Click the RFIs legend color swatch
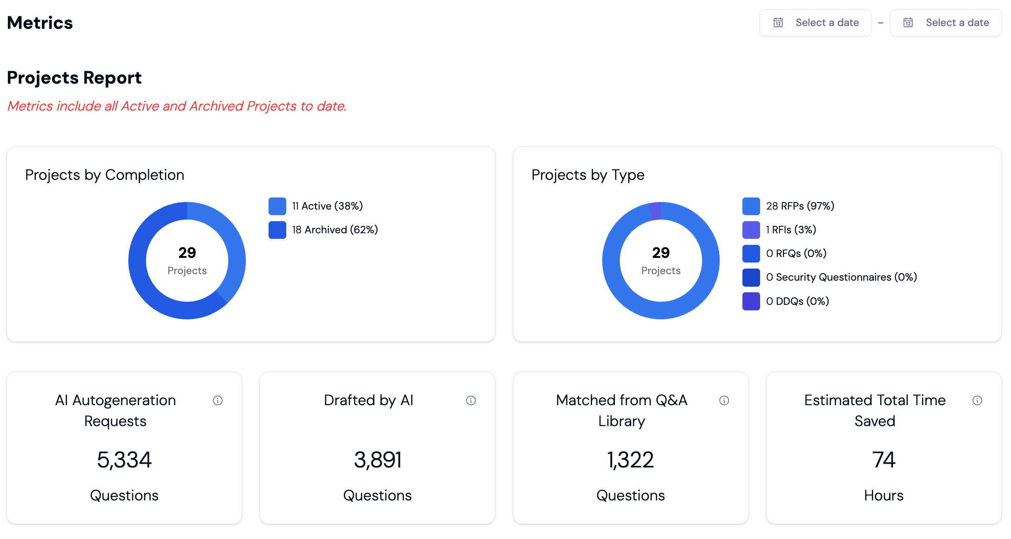1011x539 pixels. pos(751,230)
